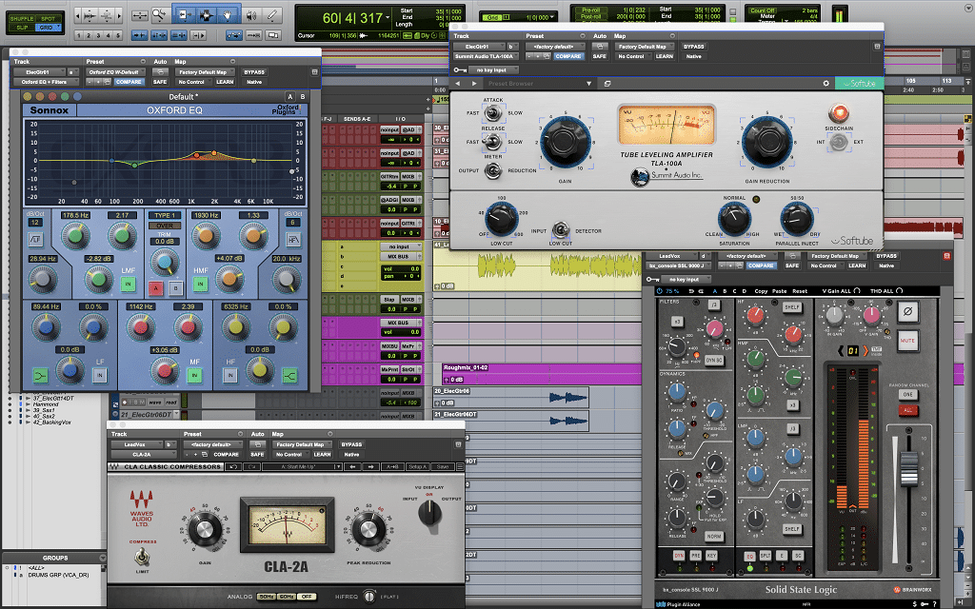Click COMPARE in the TLA-100A window
This screenshot has height=609, width=975.
coord(568,56)
